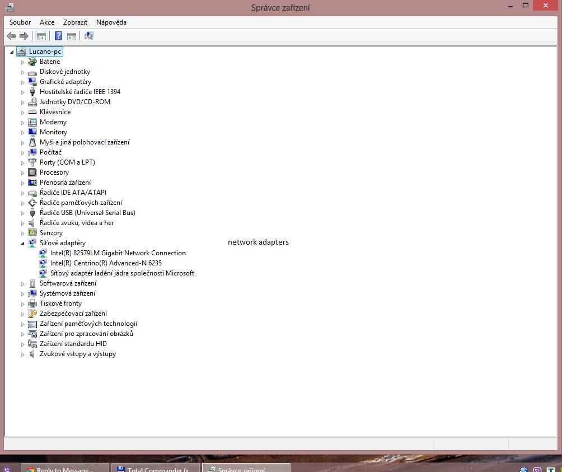This screenshot has width=562, height=472.
Task: Select the Diskové jednotky label
Action: [x=65, y=72]
